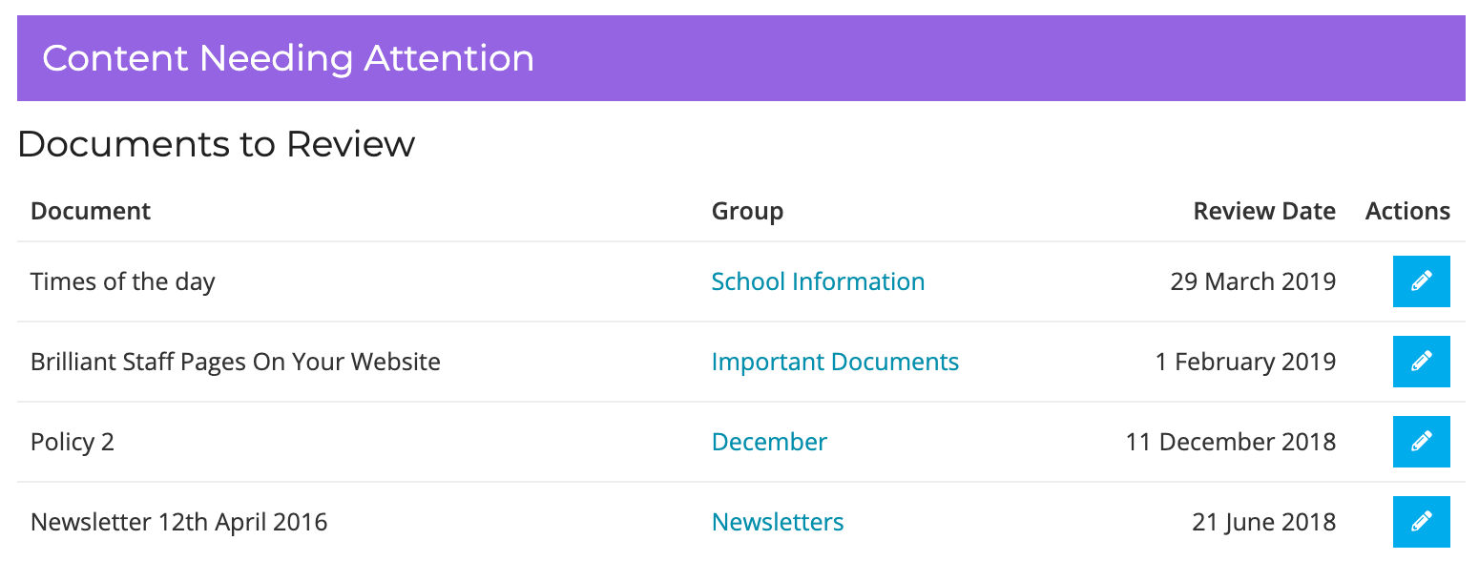Click the Content Needing Attention banner
The image size is (1479, 561).
[x=741, y=58]
